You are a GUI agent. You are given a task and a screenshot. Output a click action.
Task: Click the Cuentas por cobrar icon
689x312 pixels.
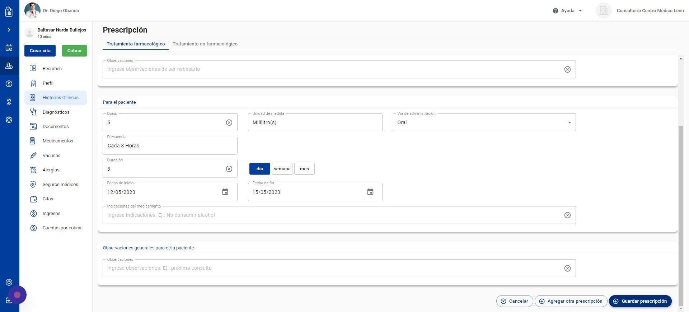(x=33, y=228)
